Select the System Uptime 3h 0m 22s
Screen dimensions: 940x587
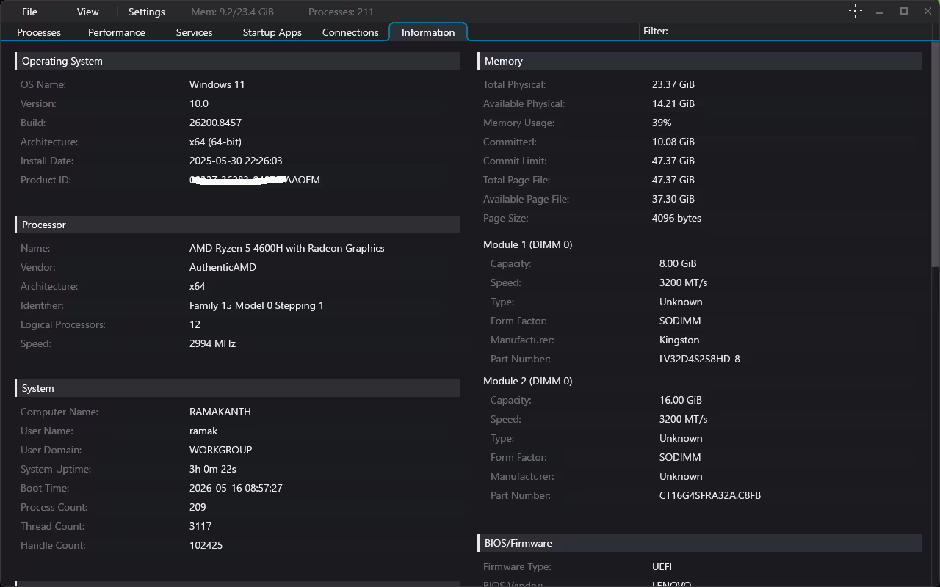(x=212, y=469)
